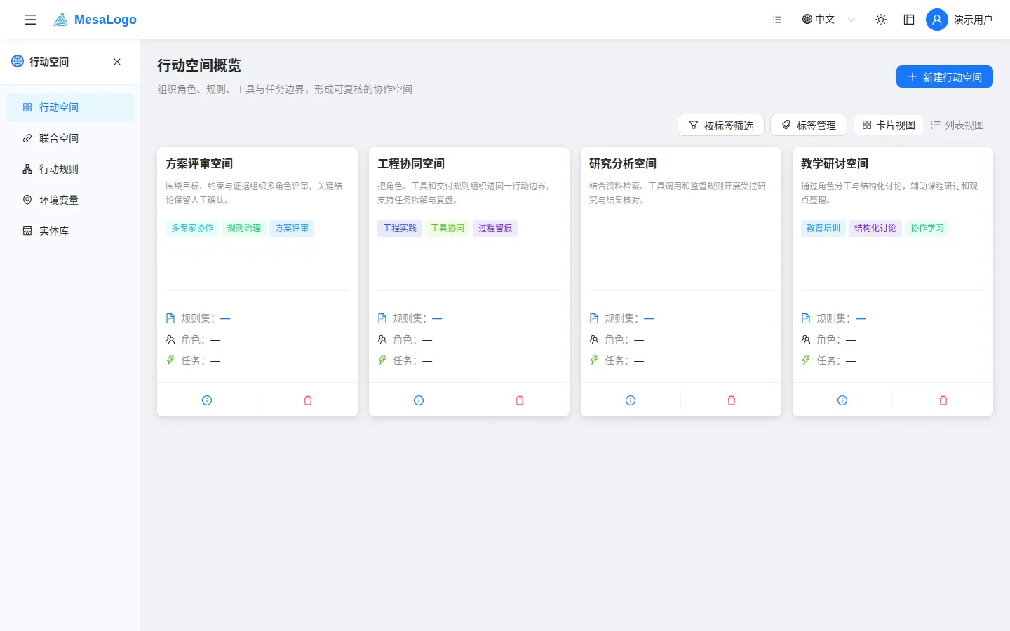Viewport: 1010px width, 631px height.
Task: Open the 教学研讨空间 card title
Action: pyautogui.click(x=835, y=163)
